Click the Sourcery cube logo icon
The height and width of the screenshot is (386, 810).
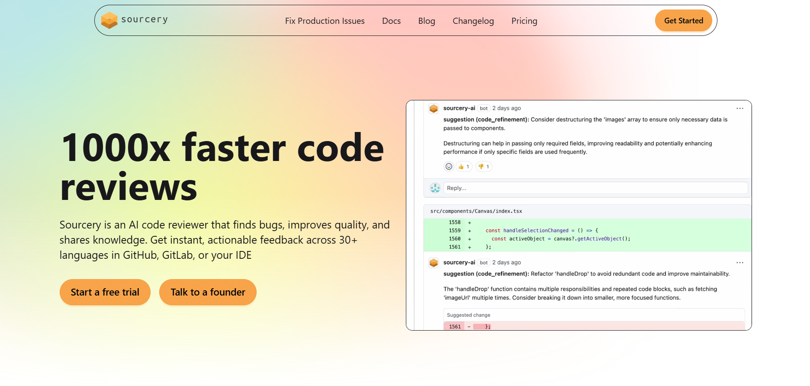coord(109,20)
